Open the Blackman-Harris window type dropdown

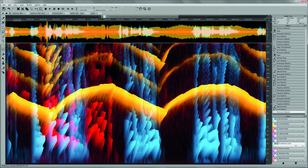point(103,10)
